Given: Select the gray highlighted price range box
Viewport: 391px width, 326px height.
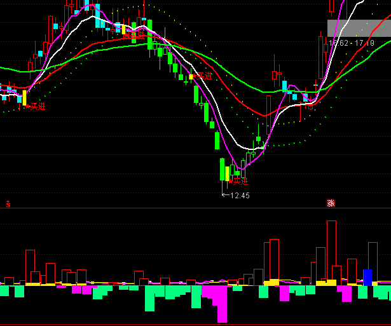Looking at the screenshot, I should coord(359,29).
